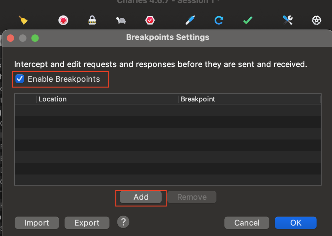Click the blue Repeat arrow icon
This screenshot has width=332, height=236.
tap(219, 20)
